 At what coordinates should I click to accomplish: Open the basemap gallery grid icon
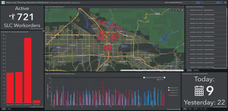(x=182, y=10)
